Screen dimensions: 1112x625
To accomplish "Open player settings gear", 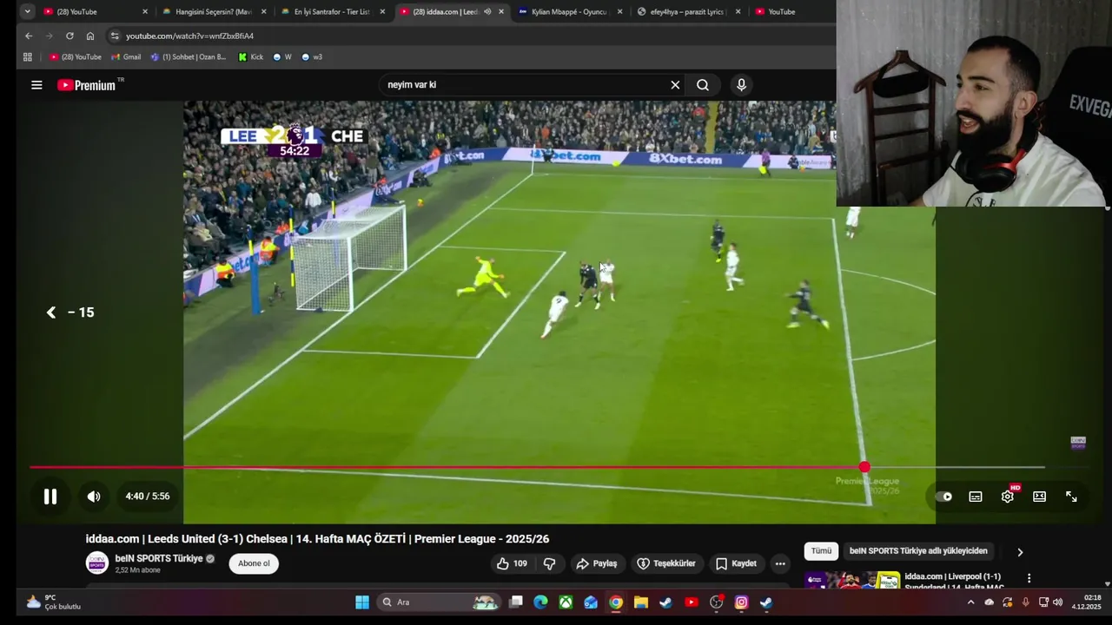I will point(1008,497).
